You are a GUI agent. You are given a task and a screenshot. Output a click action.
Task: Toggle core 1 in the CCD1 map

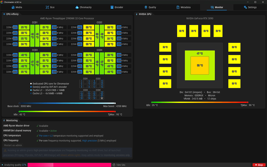coord(82,81)
